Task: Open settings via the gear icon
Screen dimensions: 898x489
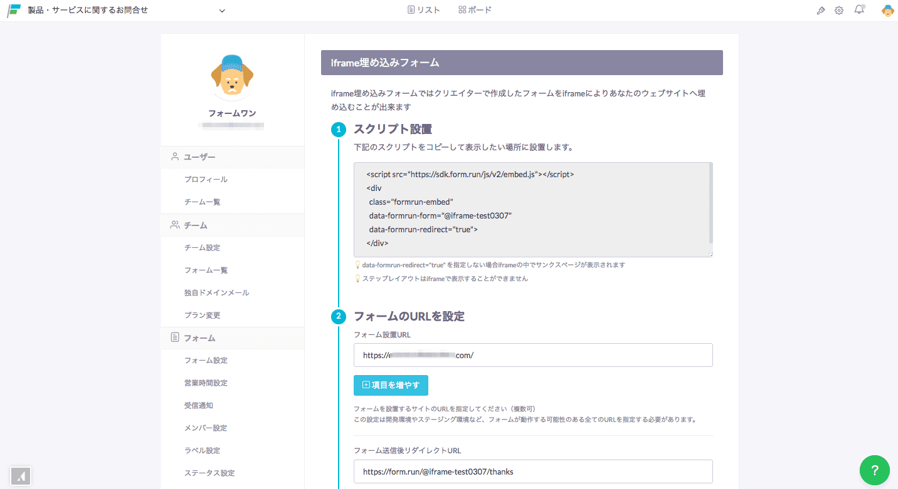Action: tap(839, 10)
